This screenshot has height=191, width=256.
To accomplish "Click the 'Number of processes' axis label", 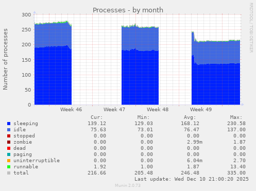I will coord(5,59).
